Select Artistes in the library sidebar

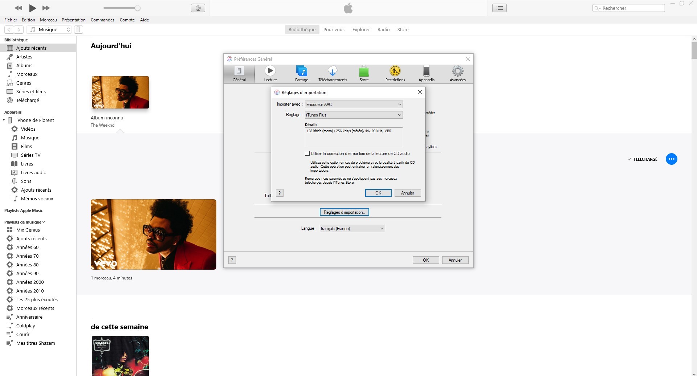coord(38,57)
